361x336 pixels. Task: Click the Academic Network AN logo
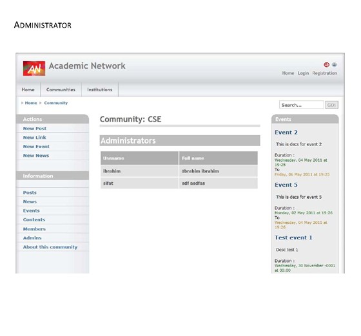[x=34, y=68]
